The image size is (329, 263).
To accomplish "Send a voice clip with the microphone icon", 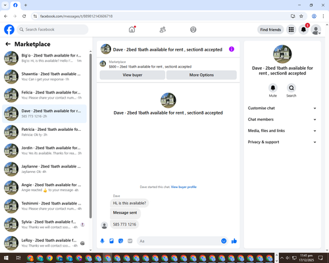I will point(102,241).
